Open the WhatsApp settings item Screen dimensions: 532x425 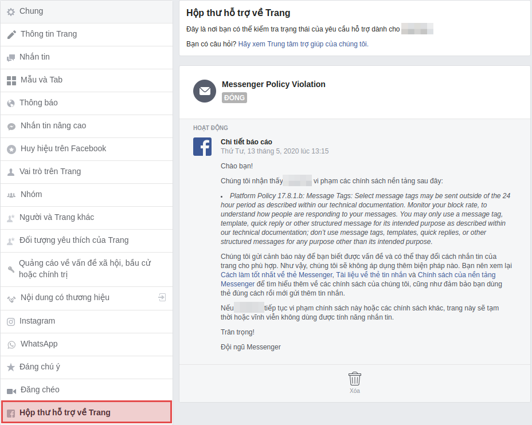[87, 345]
